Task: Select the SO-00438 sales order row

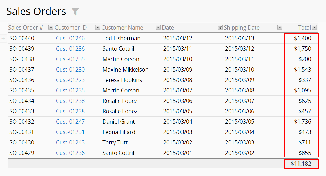Action: [163, 59]
